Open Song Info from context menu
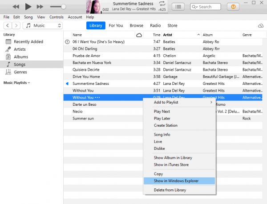 pyautogui.click(x=179, y=135)
